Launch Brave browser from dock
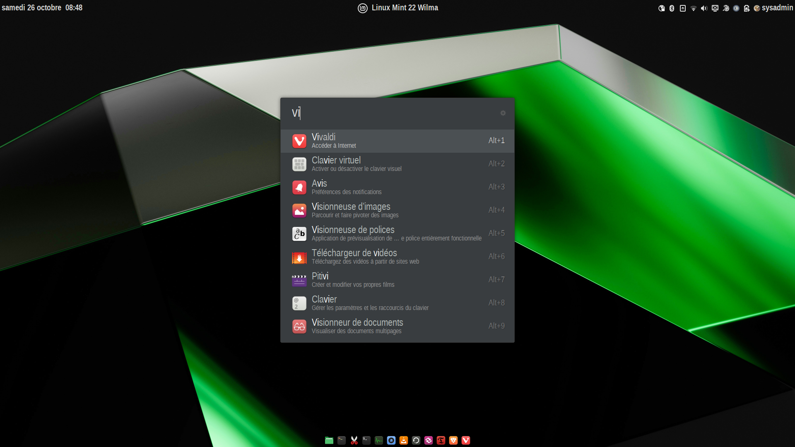 tap(453, 440)
